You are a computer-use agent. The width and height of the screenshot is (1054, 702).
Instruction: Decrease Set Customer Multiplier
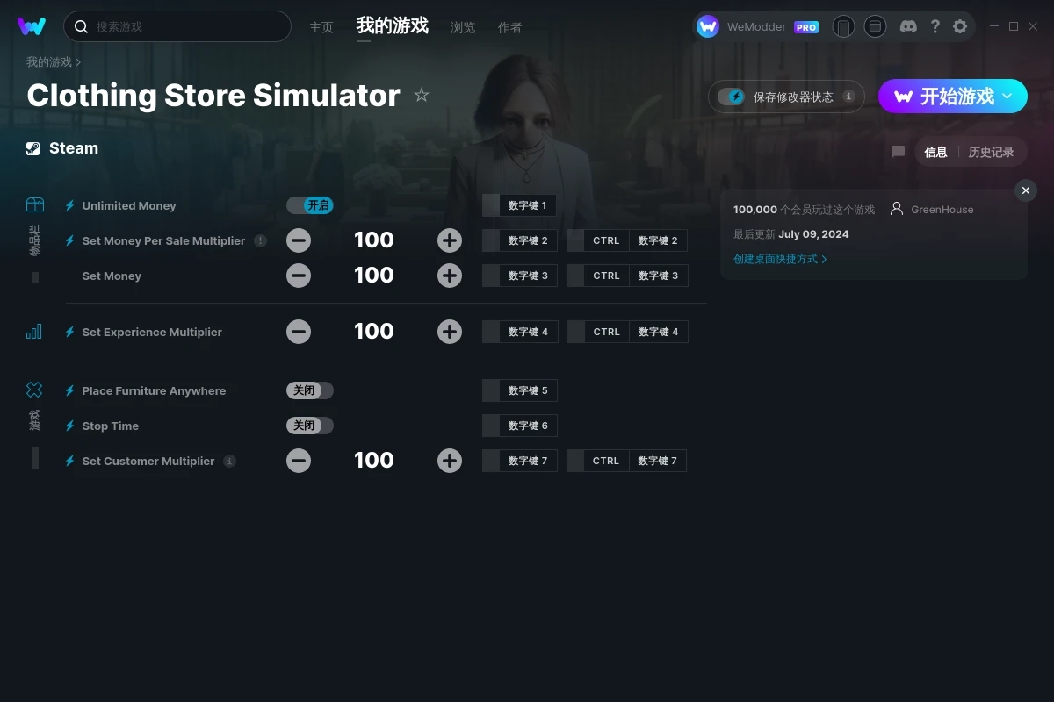[x=299, y=461]
